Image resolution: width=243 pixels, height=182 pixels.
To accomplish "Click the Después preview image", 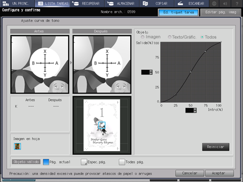I will point(102,64).
